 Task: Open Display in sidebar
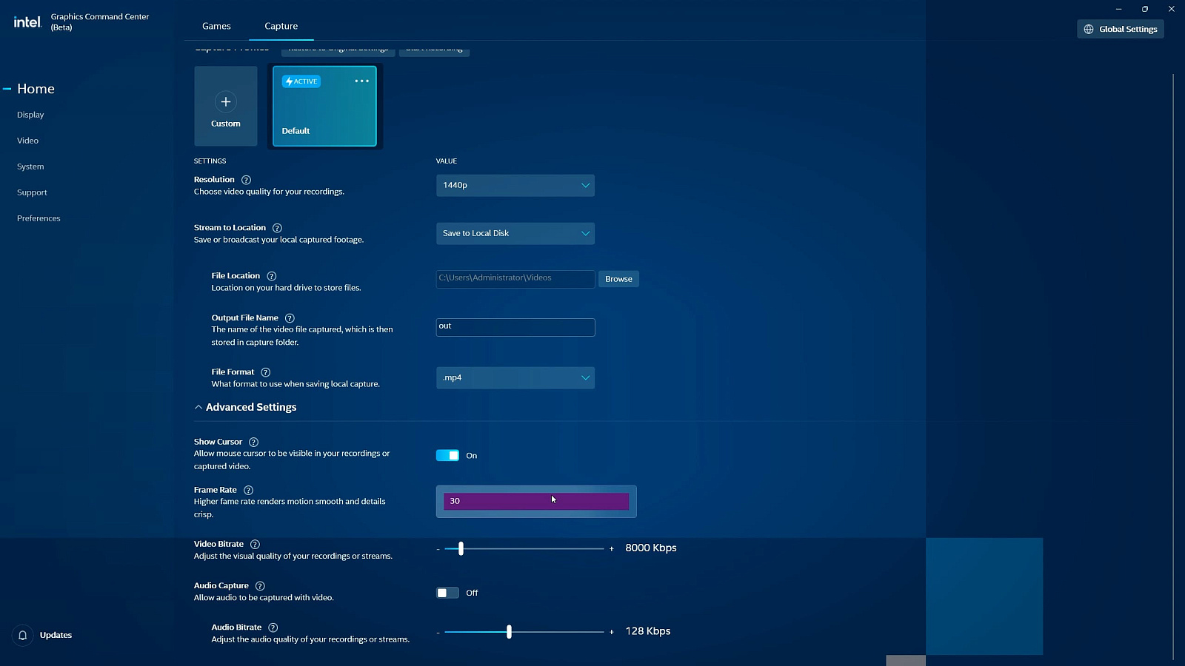click(30, 115)
